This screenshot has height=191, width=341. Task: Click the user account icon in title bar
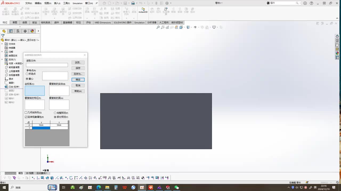pos(305,3)
